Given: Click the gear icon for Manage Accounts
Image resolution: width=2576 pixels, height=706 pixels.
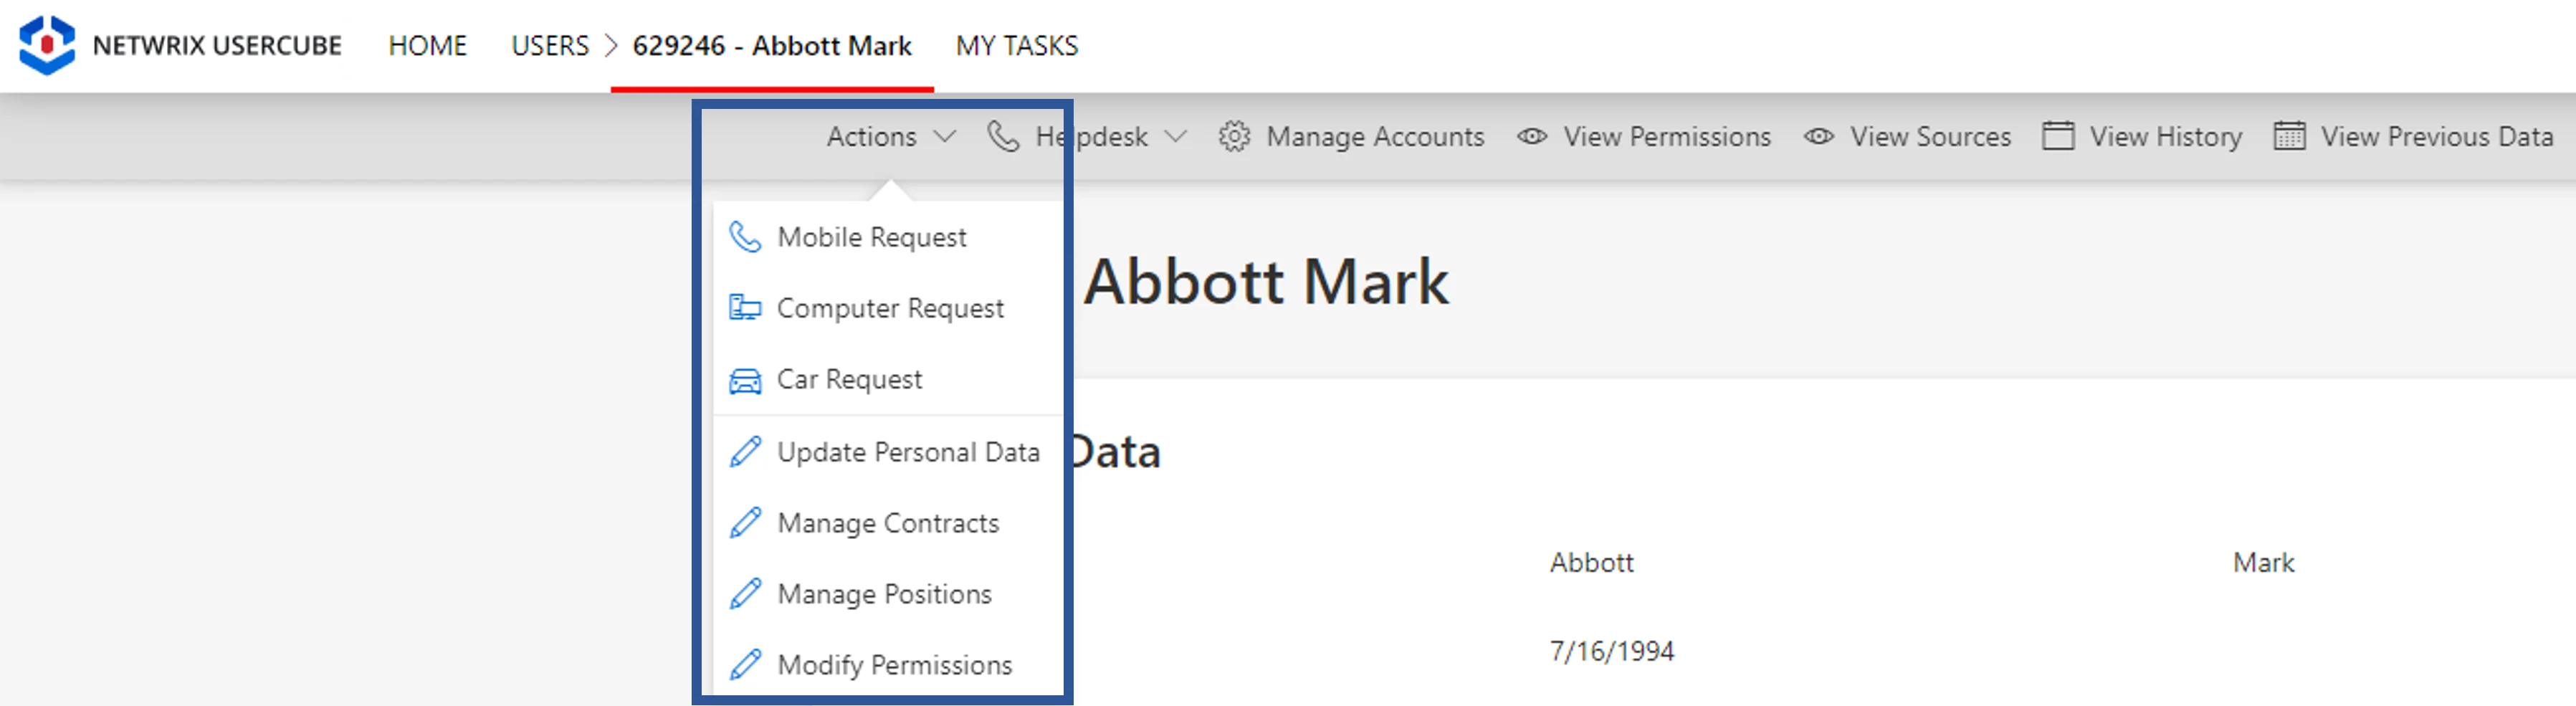Looking at the screenshot, I should coord(1234,136).
